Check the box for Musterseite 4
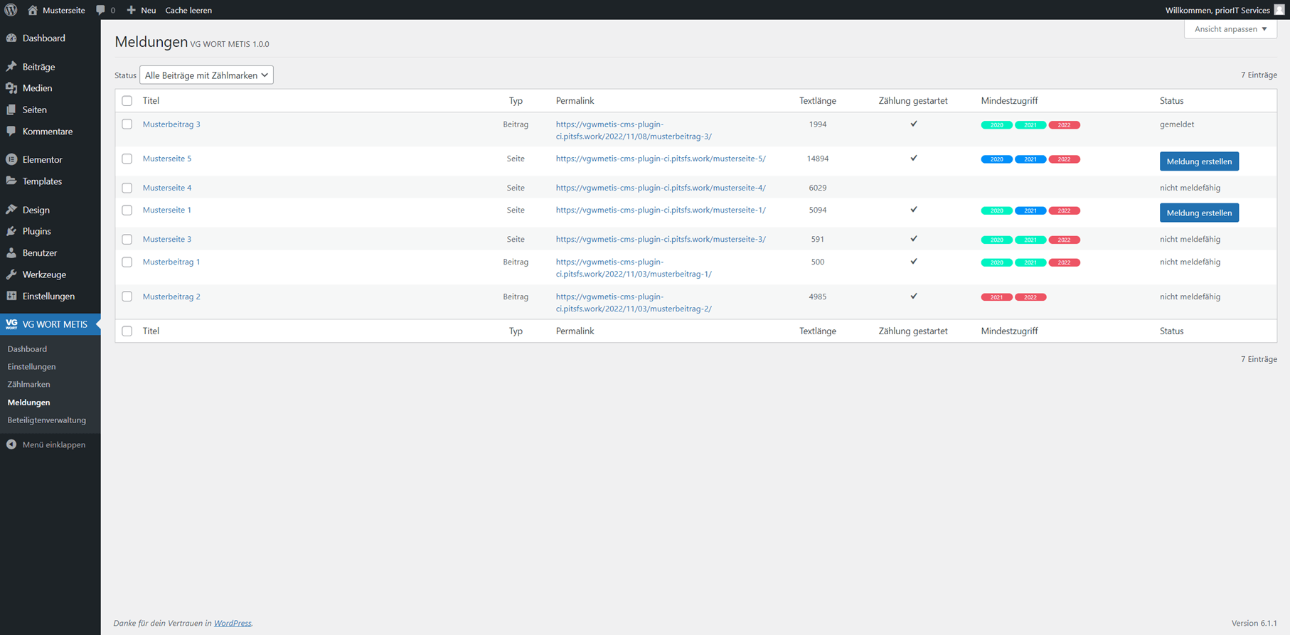1290x635 pixels. [127, 188]
